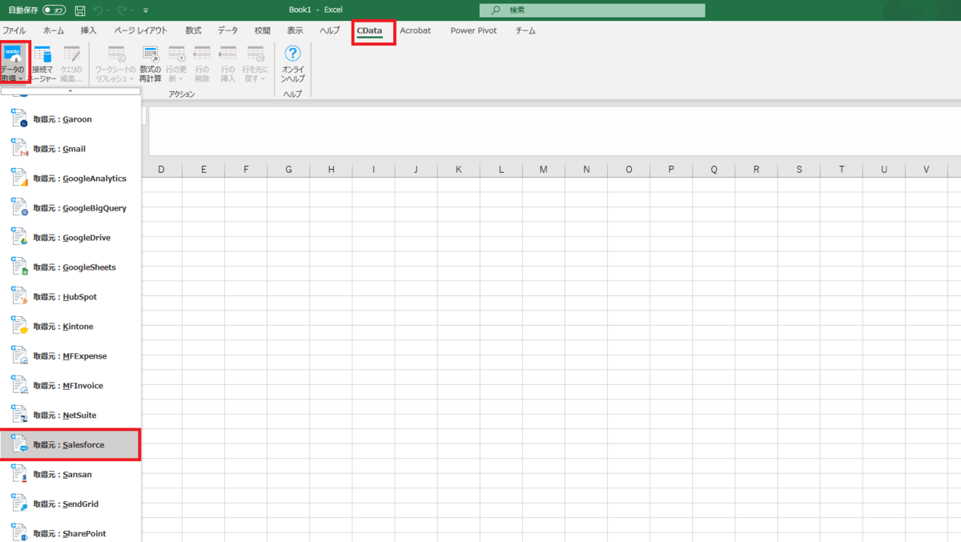Select 取得元: NetSuite menu entry text
The image size is (961, 542).
coord(65,416)
